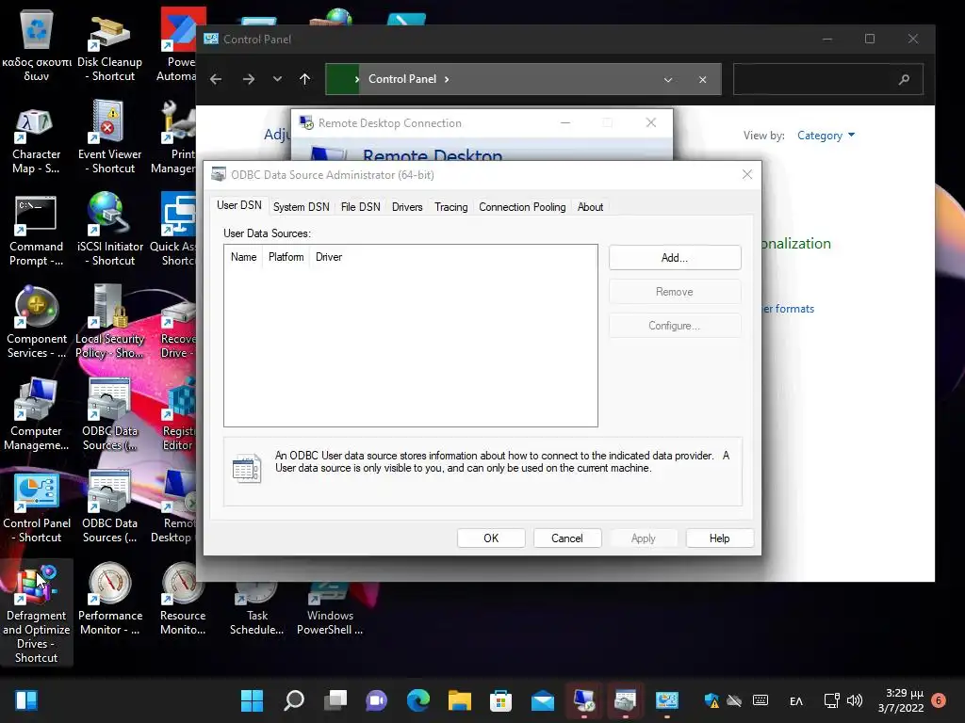
Task: Select the User DSN tab
Action: click(238, 205)
